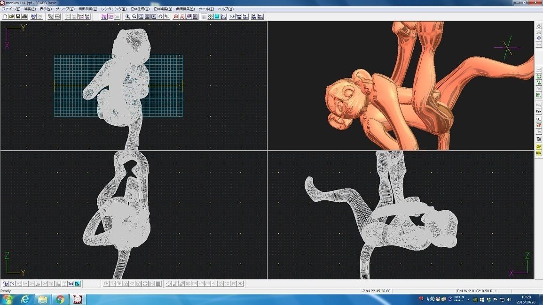Click the yellow COP button above NUM
The image size is (543, 305).
538,146
